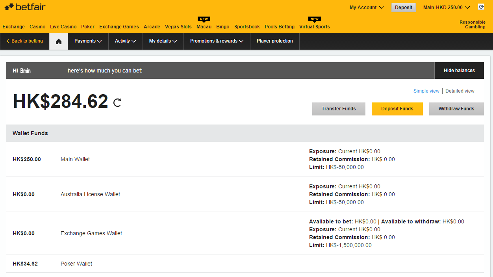
Task: Expand the Payments menu
Action: 88,41
